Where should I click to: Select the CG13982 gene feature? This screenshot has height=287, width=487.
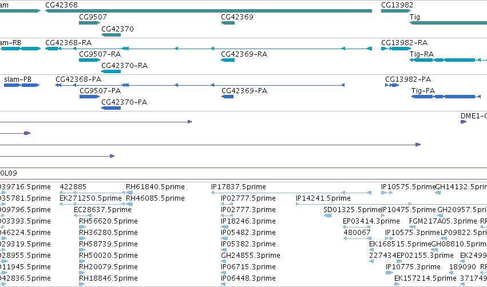point(396,11)
